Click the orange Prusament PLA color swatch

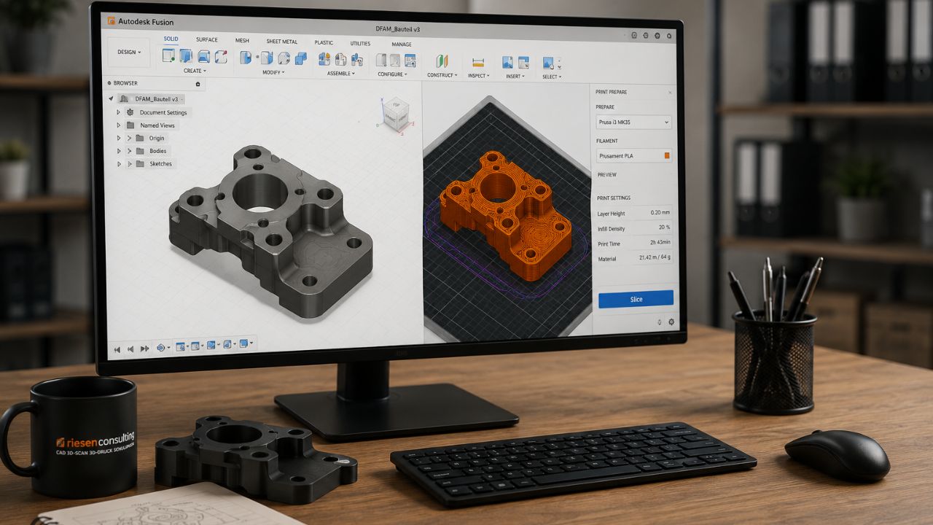pyautogui.click(x=666, y=156)
